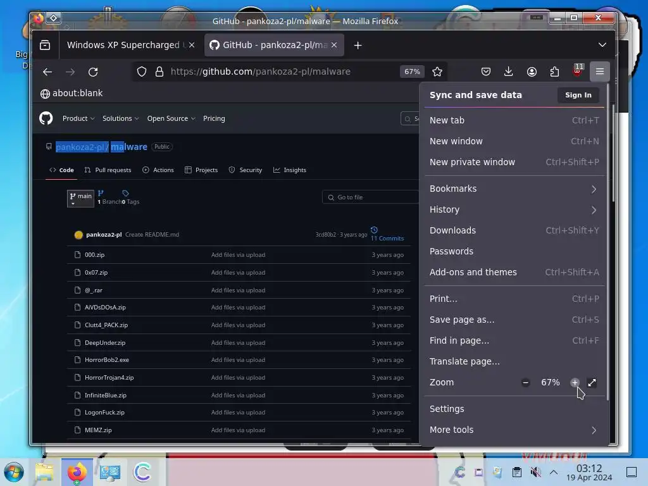Select Find in page…

514,340
